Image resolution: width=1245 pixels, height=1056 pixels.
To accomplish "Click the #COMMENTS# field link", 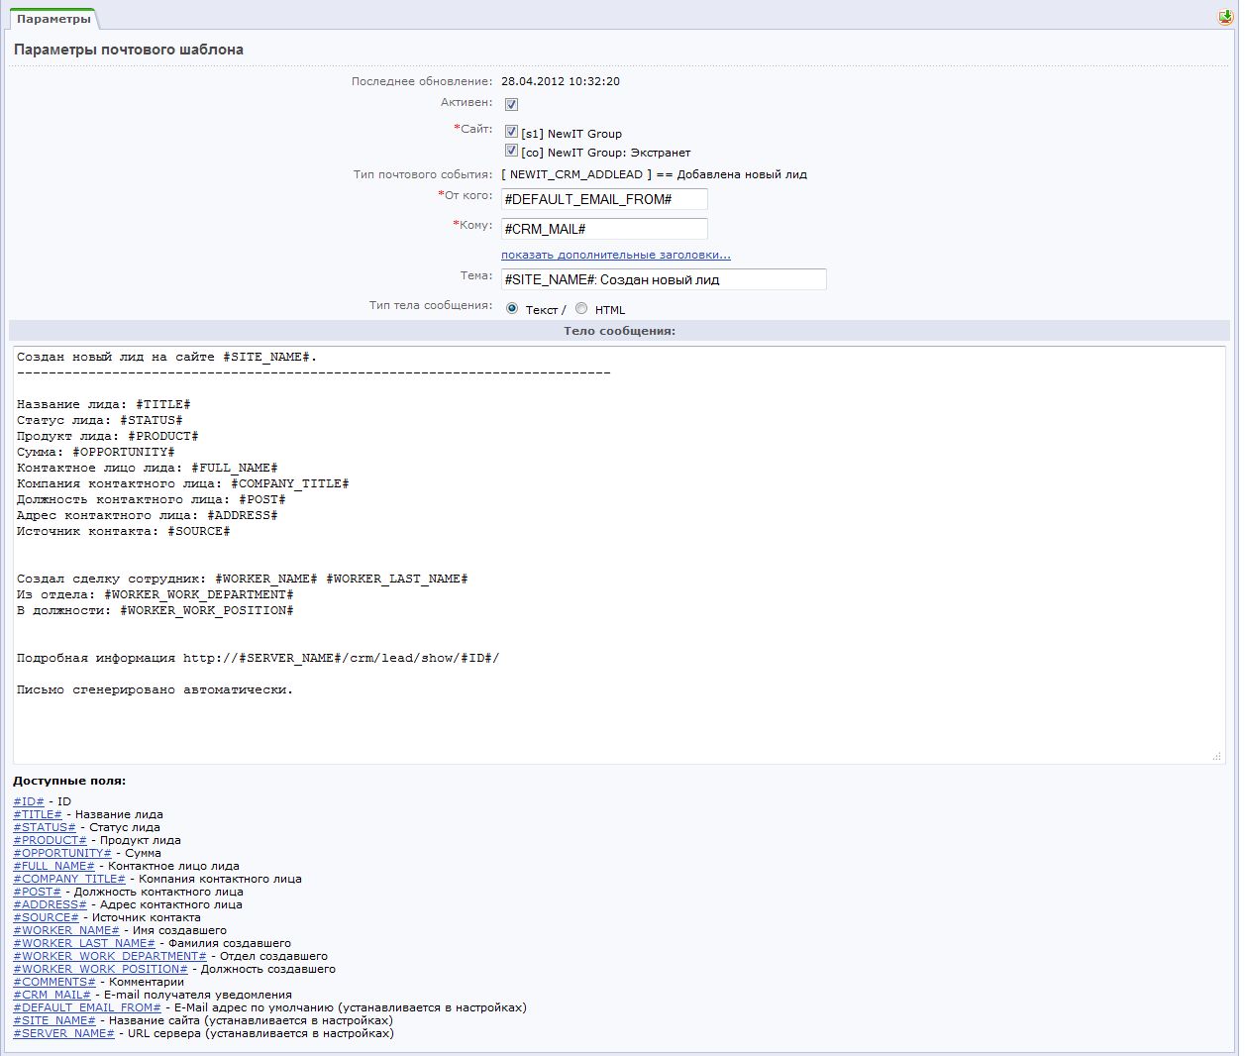I will point(54,982).
